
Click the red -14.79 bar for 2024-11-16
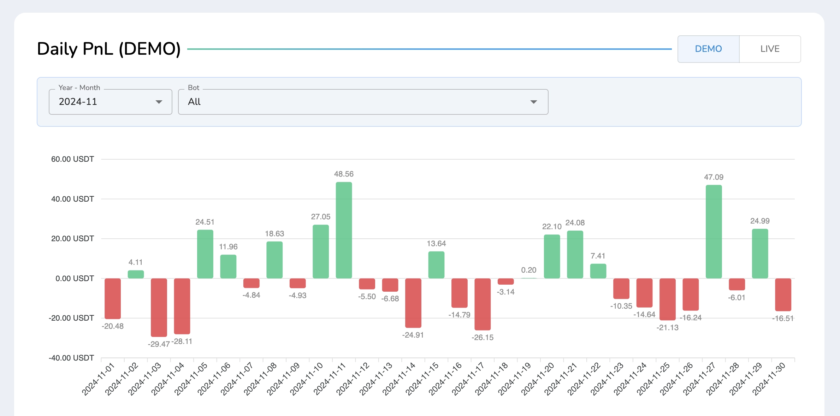[x=460, y=293]
